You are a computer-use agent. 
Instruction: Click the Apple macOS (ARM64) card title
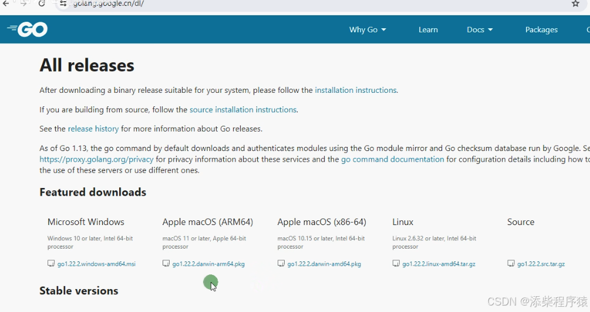tap(208, 222)
